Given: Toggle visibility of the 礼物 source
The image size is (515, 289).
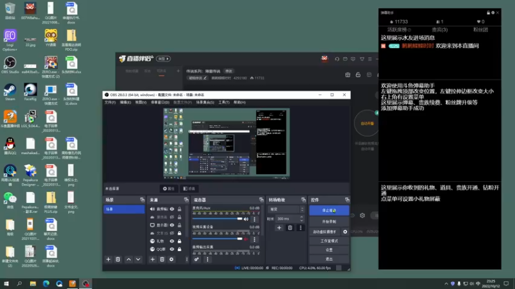Looking at the screenshot, I should point(172,241).
